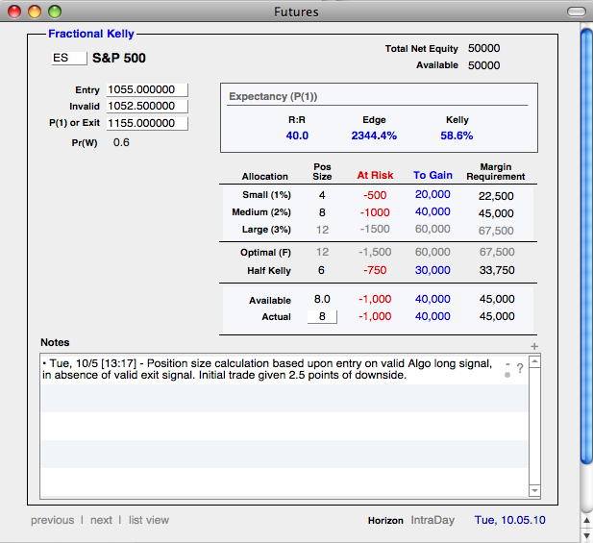Click the ES symbol field
Image resolution: width=593 pixels, height=543 pixels.
coord(69,59)
